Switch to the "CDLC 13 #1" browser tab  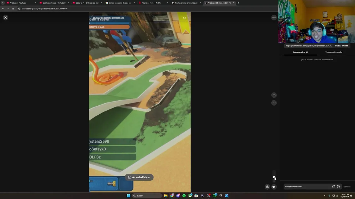(87, 3)
